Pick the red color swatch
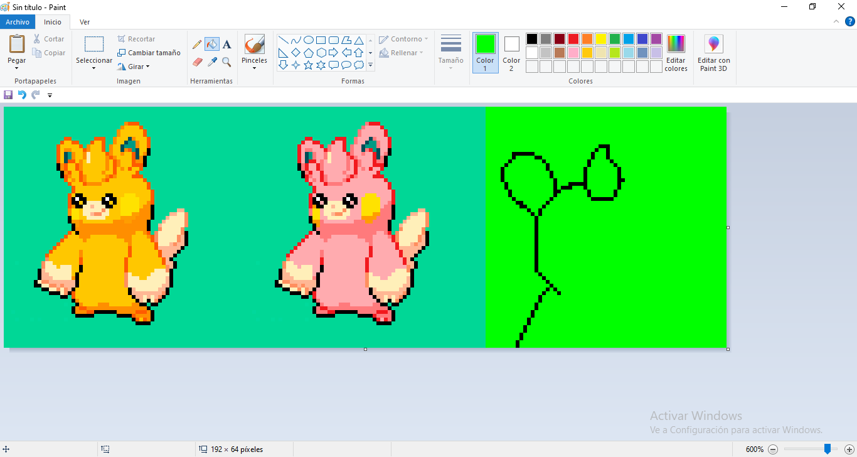The image size is (857, 457). (573, 39)
